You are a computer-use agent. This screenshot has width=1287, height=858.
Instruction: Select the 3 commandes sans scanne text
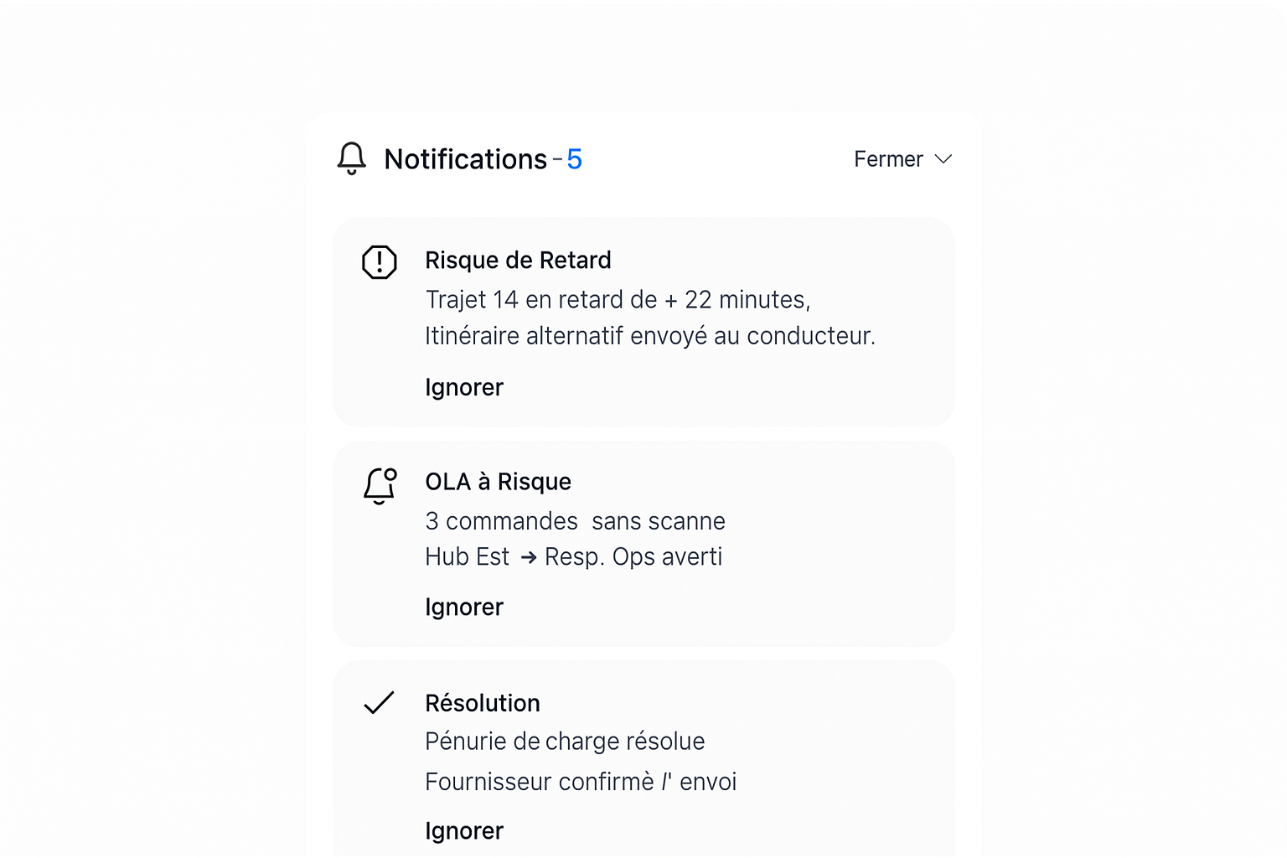tap(575, 521)
